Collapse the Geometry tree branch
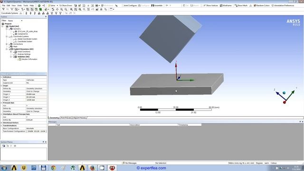304x171 pixels. 7,28
